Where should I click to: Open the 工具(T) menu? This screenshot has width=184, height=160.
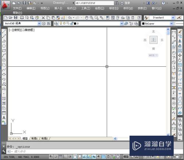click(86, 8)
